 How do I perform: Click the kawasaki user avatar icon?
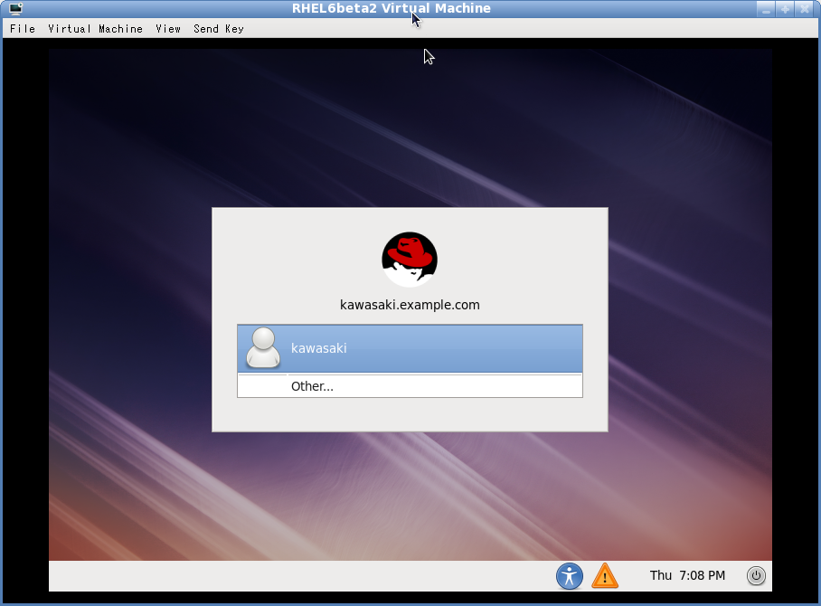click(x=263, y=348)
